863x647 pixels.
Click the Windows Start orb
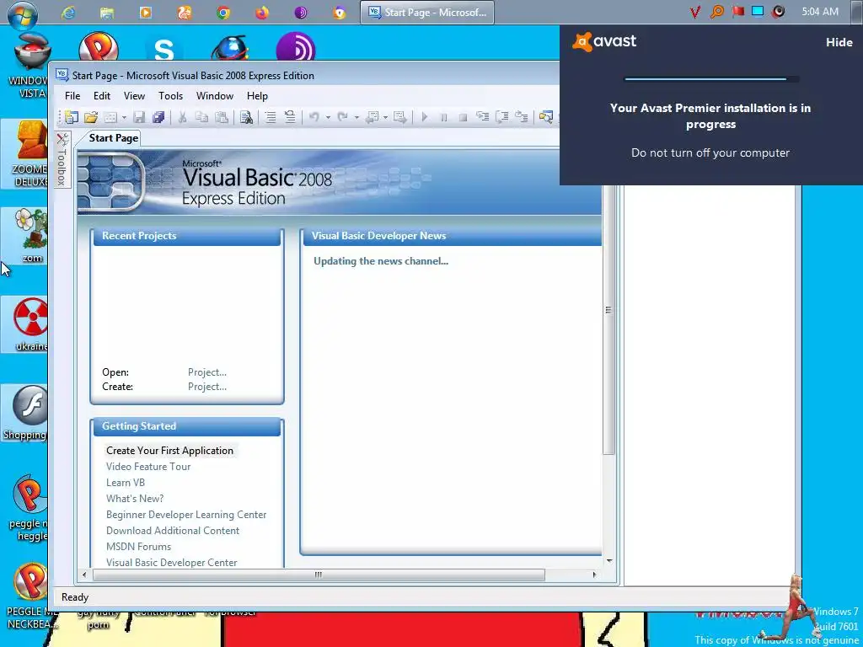click(x=23, y=14)
